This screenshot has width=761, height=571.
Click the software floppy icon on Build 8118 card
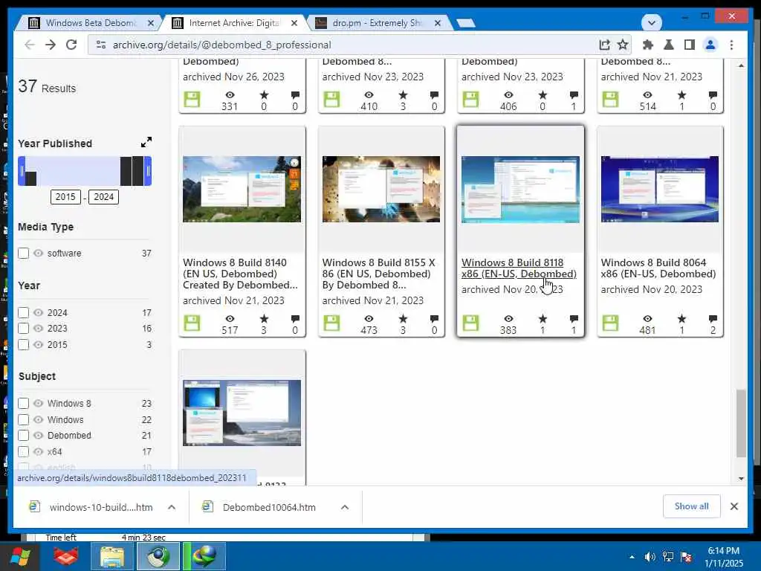click(x=470, y=323)
